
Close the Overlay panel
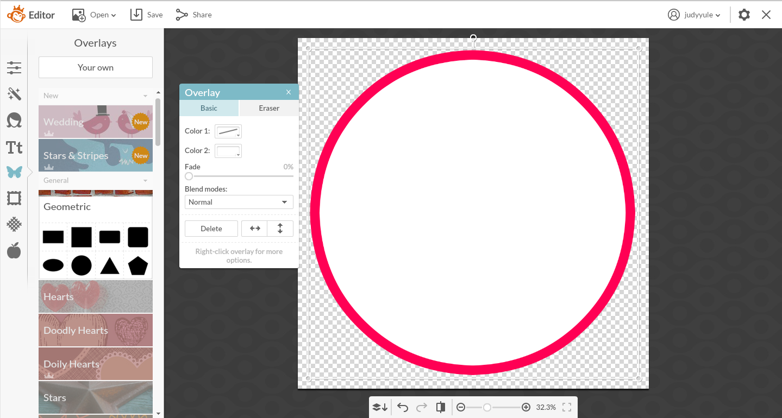click(x=289, y=92)
